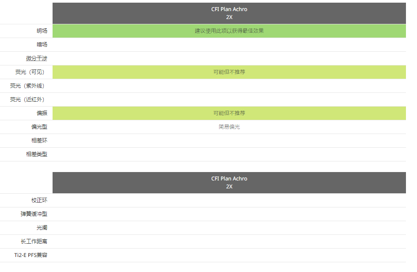Click 可能但不推荐 in the 荧光（可见）row
The image size is (417, 272).
229,72
